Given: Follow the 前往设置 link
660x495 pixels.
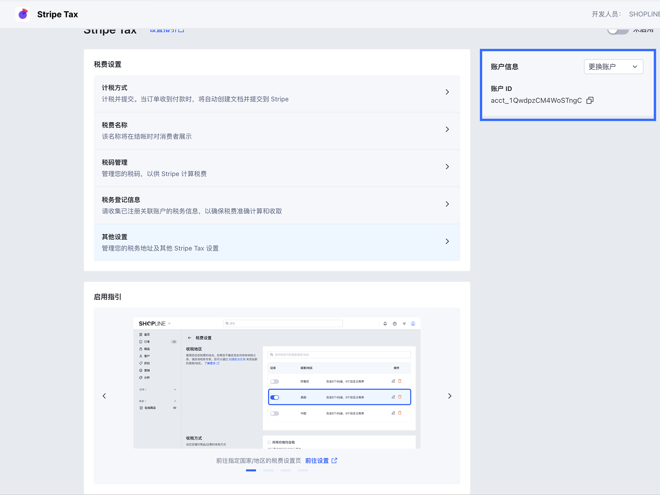Looking at the screenshot, I should click(321, 460).
